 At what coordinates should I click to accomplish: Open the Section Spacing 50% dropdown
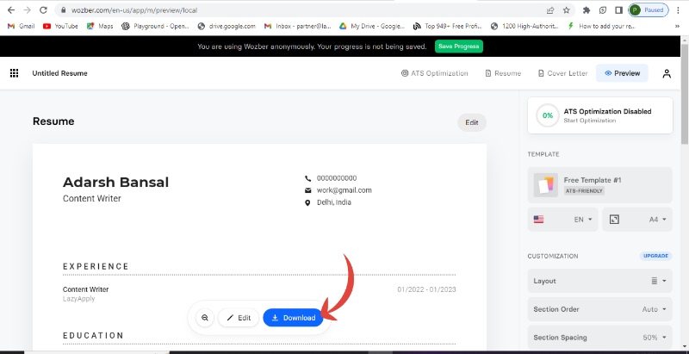pos(599,338)
